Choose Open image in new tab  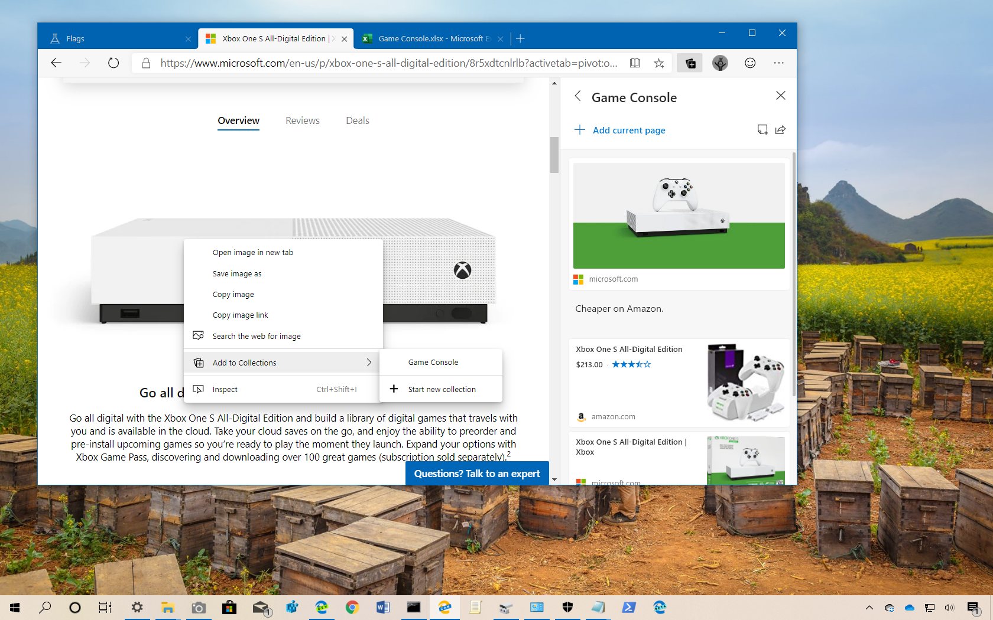coord(284,253)
